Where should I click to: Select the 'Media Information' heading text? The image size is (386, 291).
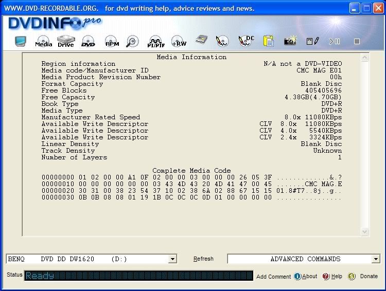click(x=191, y=57)
